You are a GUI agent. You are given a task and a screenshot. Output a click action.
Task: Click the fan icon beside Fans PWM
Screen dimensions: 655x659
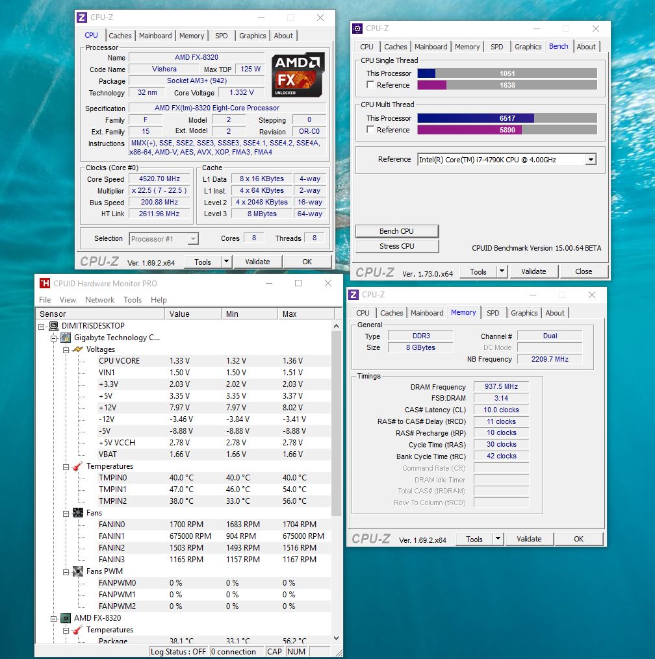pos(78,571)
